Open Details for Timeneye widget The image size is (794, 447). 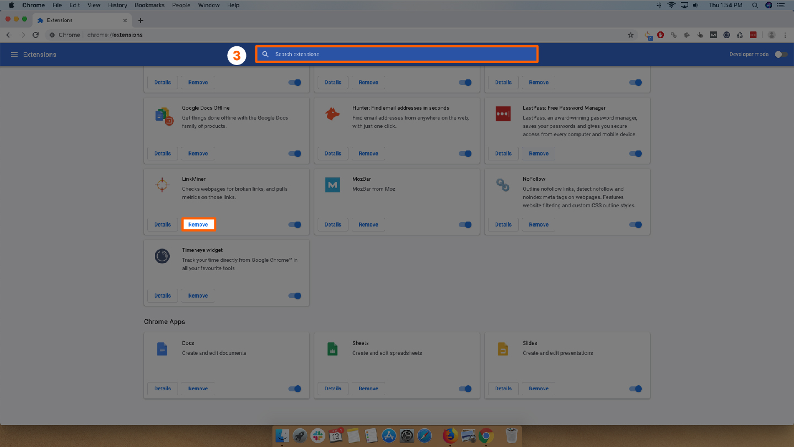tap(163, 295)
